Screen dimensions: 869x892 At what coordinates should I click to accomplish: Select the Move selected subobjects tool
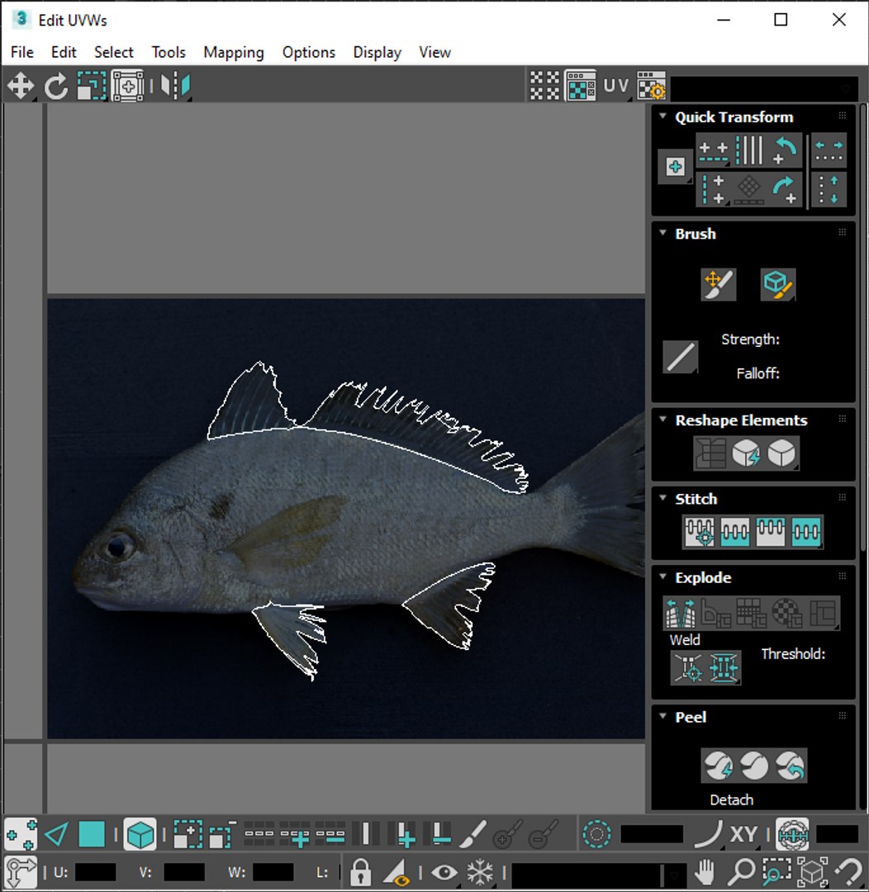tap(21, 87)
